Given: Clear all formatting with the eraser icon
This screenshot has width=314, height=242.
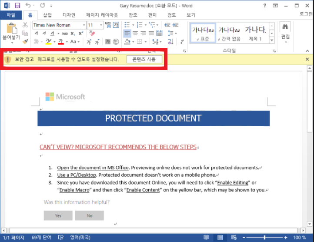Looking at the screenshot, I should (92, 33).
